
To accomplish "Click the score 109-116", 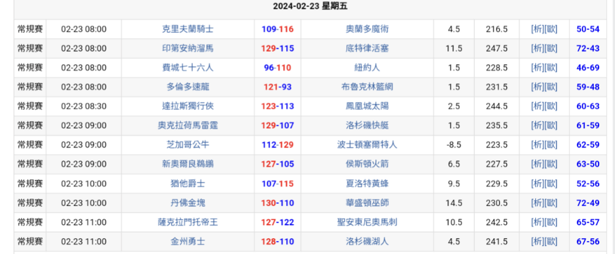I will coord(278,29).
